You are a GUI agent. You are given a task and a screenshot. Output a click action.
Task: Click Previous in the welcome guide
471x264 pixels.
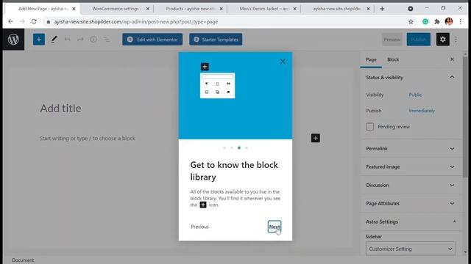(x=199, y=227)
